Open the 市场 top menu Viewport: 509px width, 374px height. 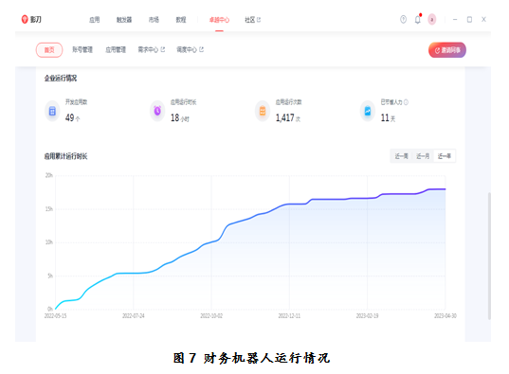pos(154,20)
